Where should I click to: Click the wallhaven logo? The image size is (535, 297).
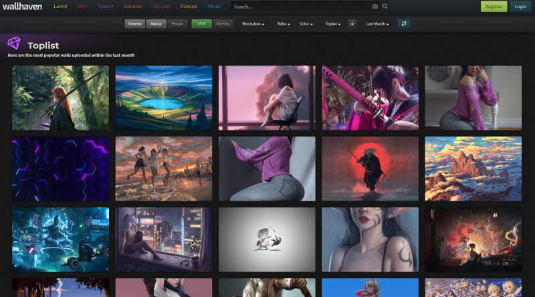click(x=23, y=6)
